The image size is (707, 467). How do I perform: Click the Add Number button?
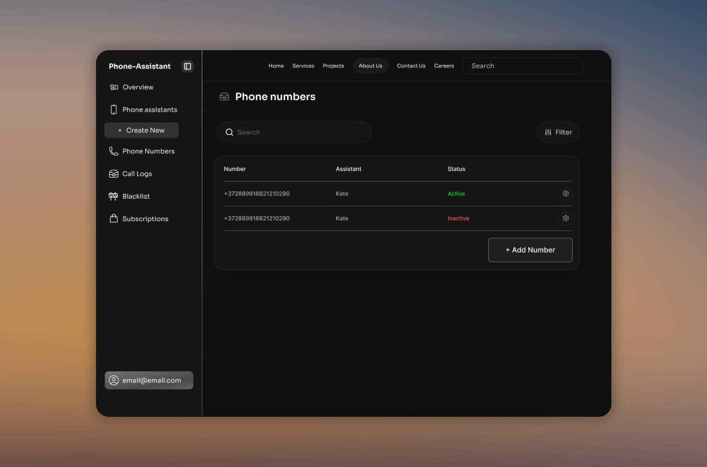pyautogui.click(x=530, y=250)
